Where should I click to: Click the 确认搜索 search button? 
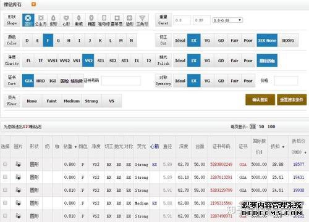260,100
